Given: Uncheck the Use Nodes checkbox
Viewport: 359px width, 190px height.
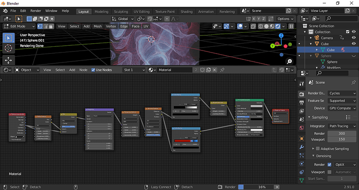Looking at the screenshot, I should (93, 70).
